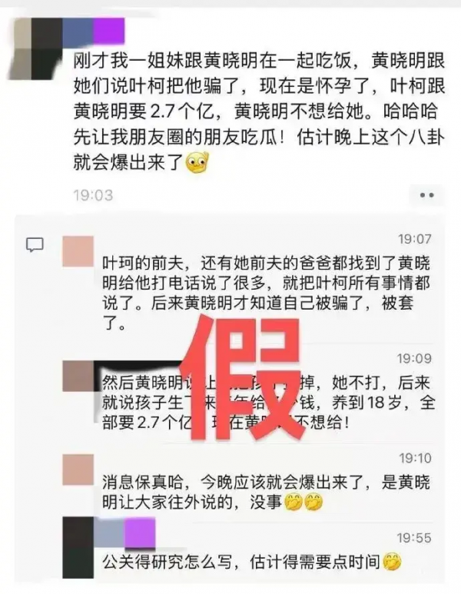Screen dimensions: 461x594
Task: Click the 19:07 comment timestamp
Action: pyautogui.click(x=414, y=239)
